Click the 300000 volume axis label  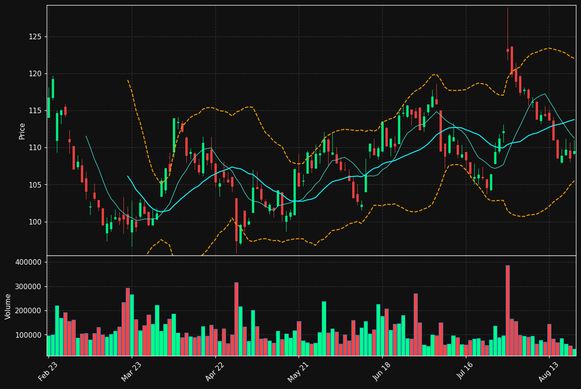(29, 286)
